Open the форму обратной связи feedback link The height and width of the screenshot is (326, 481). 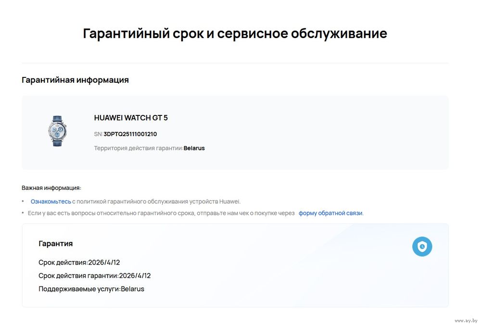[x=330, y=213]
